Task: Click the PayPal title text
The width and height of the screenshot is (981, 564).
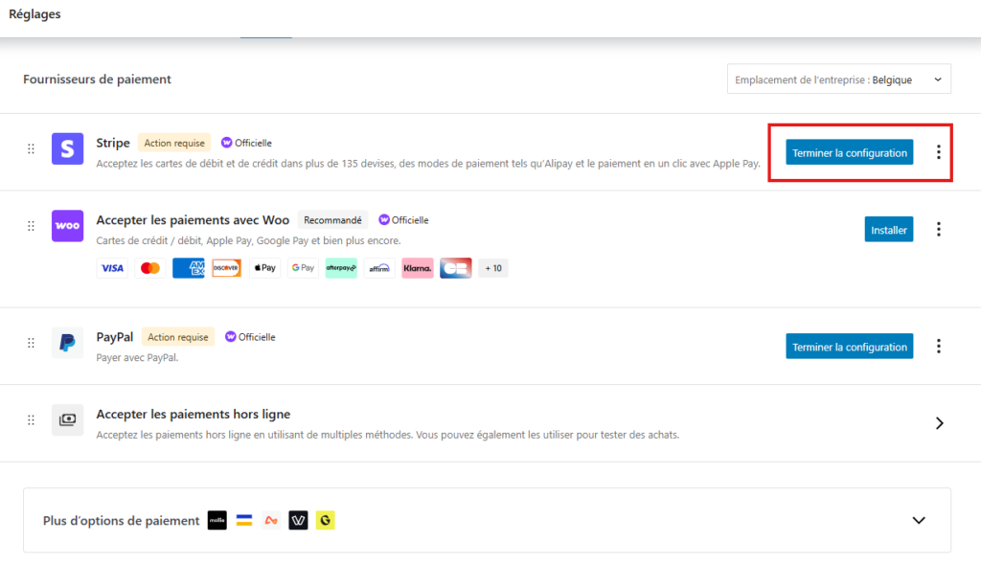Action: (115, 337)
